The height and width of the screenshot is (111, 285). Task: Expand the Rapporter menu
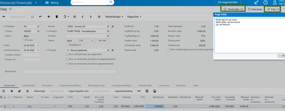click(134, 17)
